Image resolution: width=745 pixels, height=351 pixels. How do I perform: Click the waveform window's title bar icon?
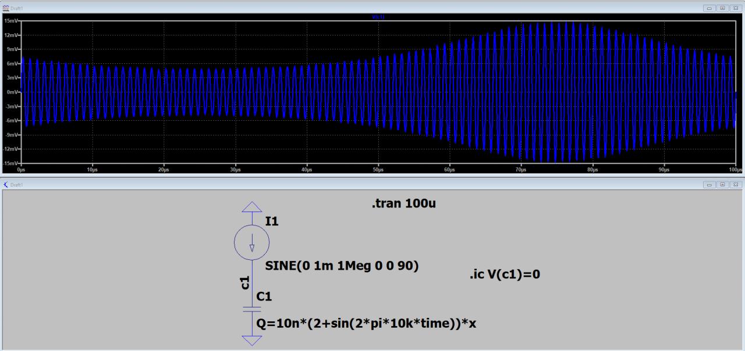point(6,8)
